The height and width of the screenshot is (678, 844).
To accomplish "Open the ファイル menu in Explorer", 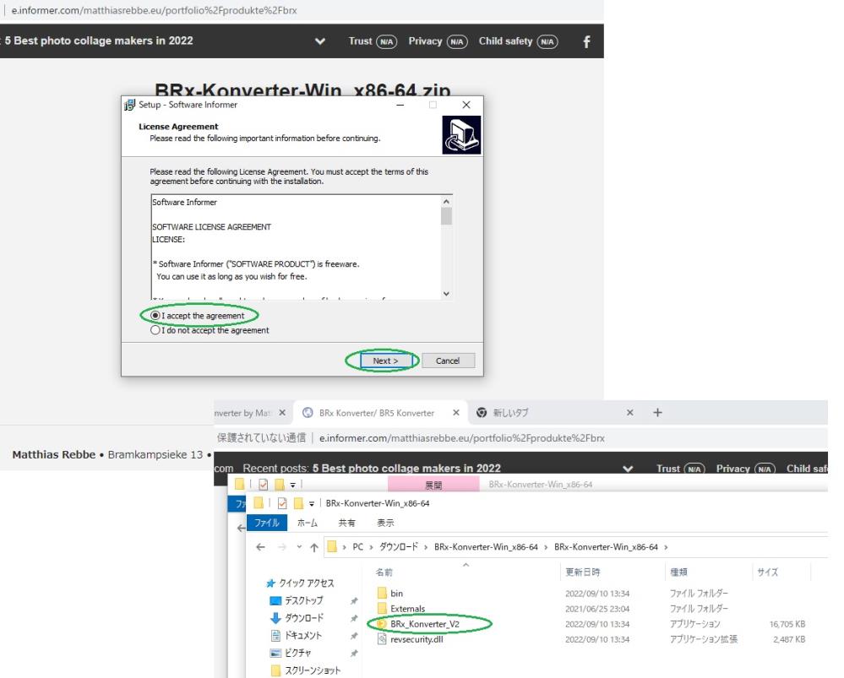I will point(266,523).
